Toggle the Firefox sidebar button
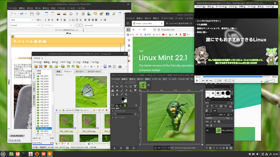Viewport: 280px width, 157px height. click(x=128, y=29)
